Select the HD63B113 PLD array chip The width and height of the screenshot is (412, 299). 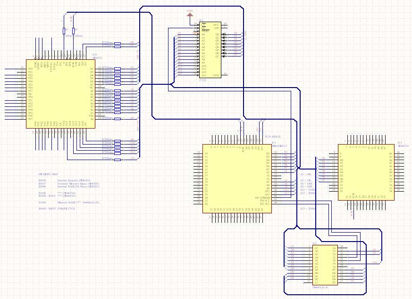tap(236, 178)
